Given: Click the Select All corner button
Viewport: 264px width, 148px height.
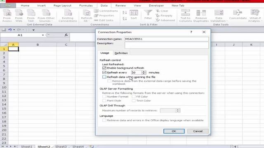Looking at the screenshot, I should (4, 45).
